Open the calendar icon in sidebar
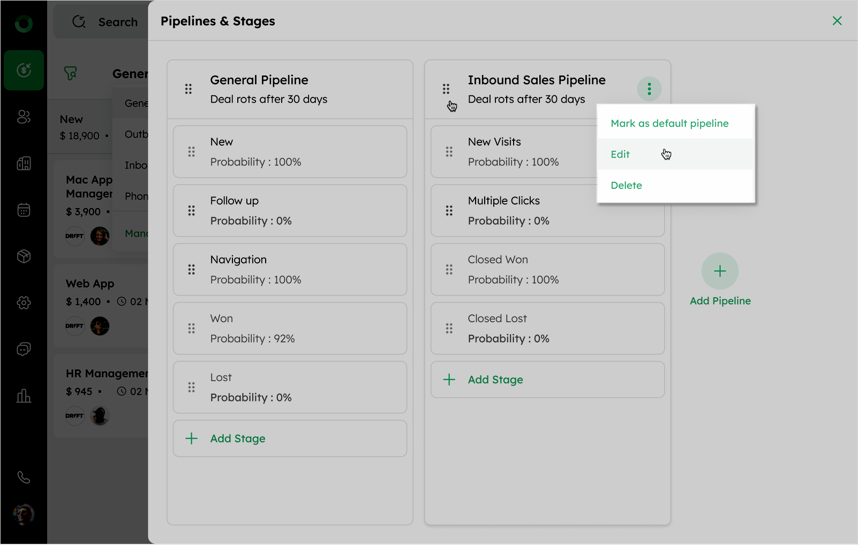858x545 pixels. 24,210
